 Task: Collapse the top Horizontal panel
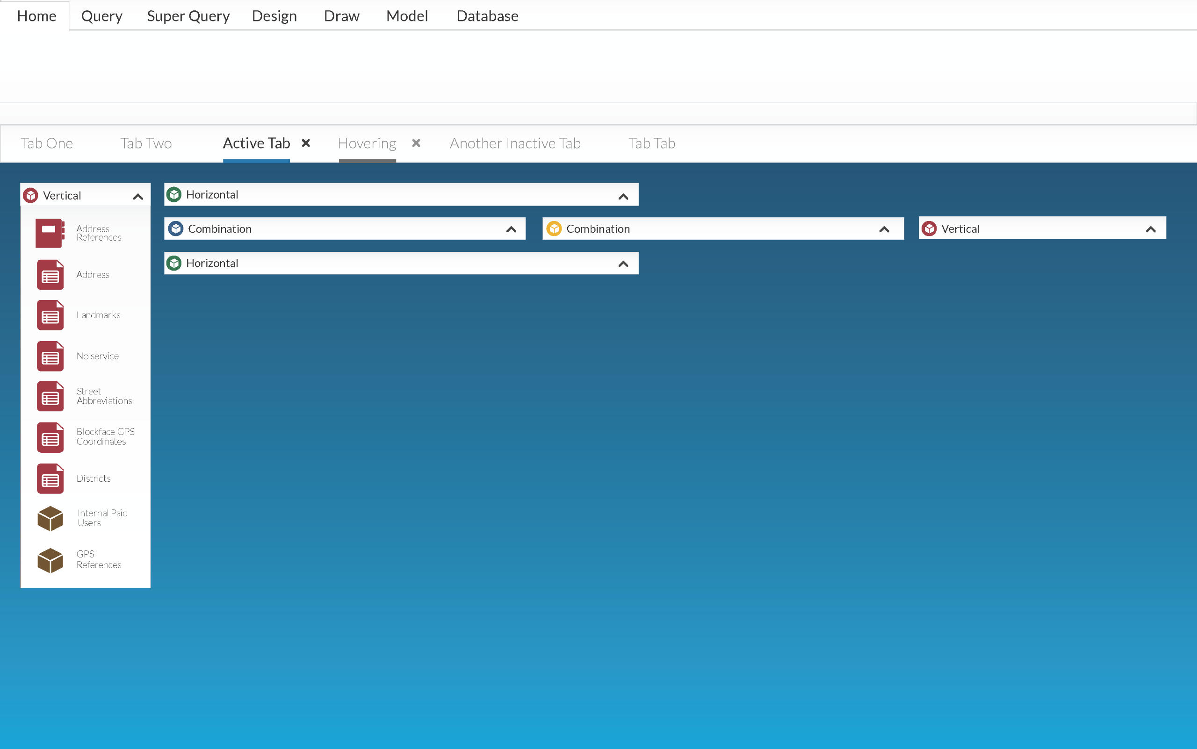(x=623, y=197)
